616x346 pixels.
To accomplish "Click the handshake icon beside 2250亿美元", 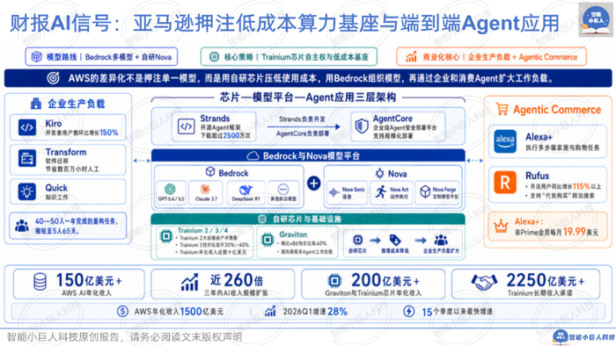I will click(484, 281).
